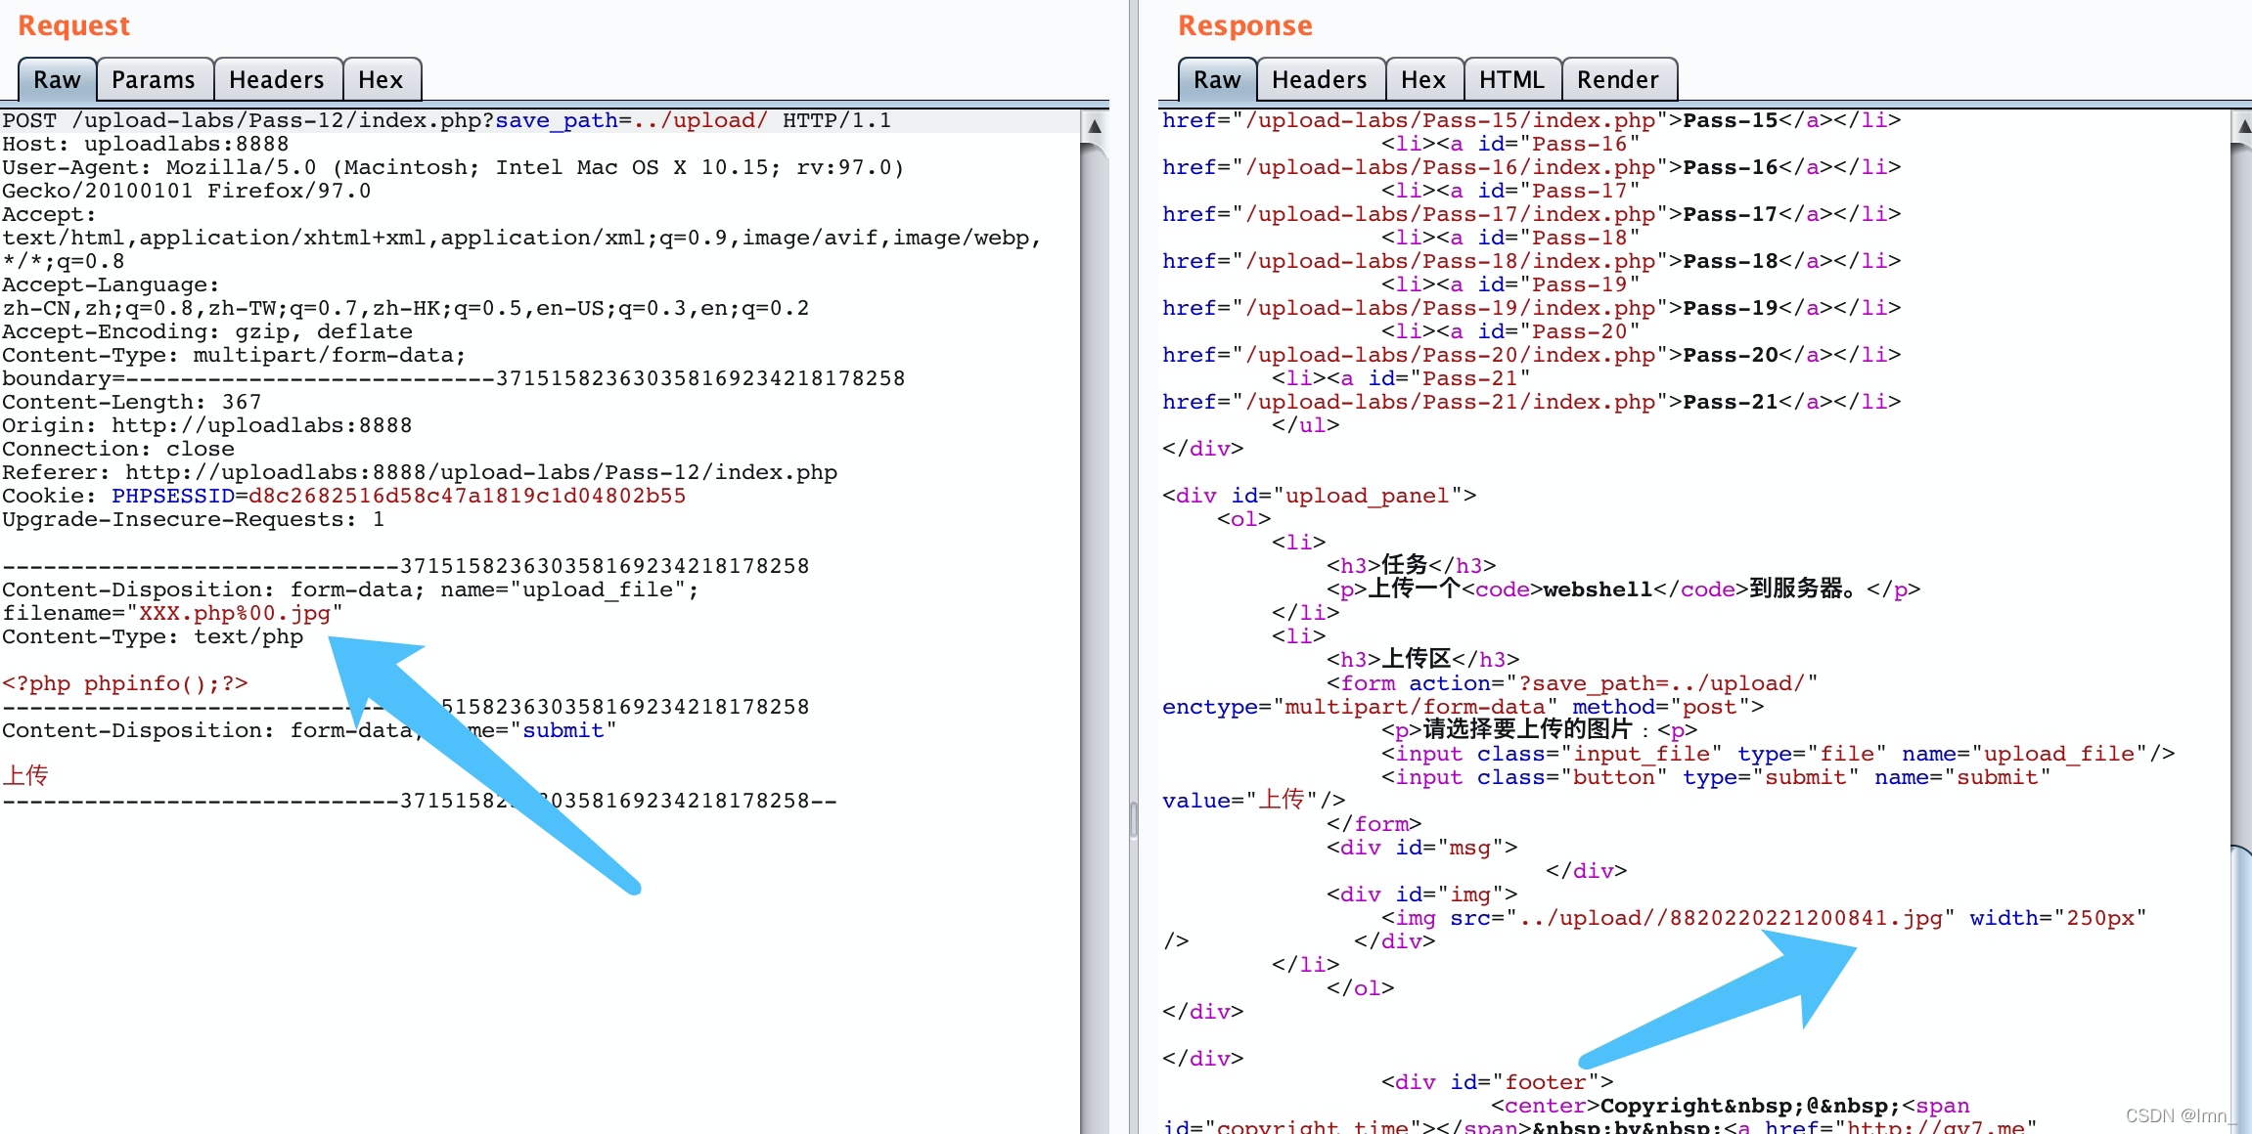Viewport: 2252px width, 1134px height.
Task: Select the Response Raw tab
Action: [1217, 79]
